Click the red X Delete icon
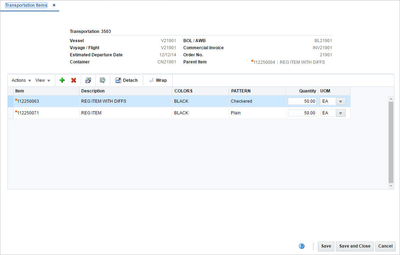This screenshot has height=255, width=400. 74,80
